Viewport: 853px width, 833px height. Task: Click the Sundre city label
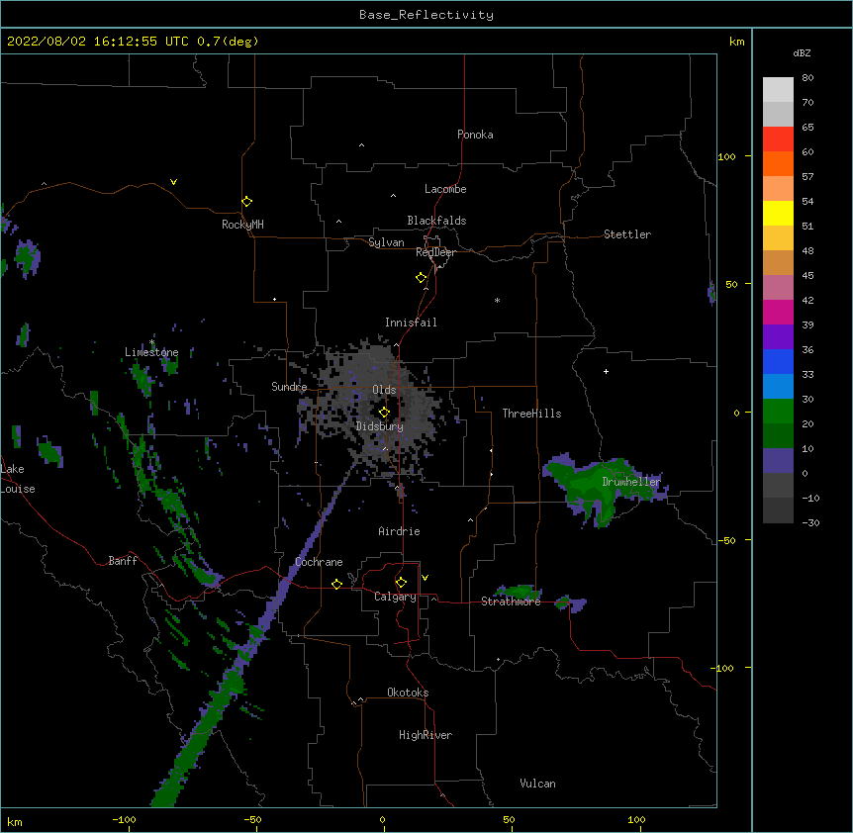point(289,387)
